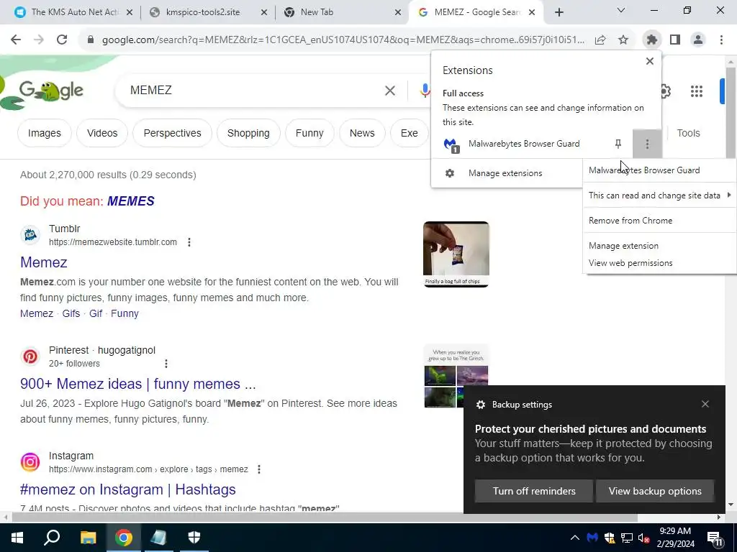Open the Chrome profile avatar
The width and height of the screenshot is (737, 552).
tap(698, 40)
